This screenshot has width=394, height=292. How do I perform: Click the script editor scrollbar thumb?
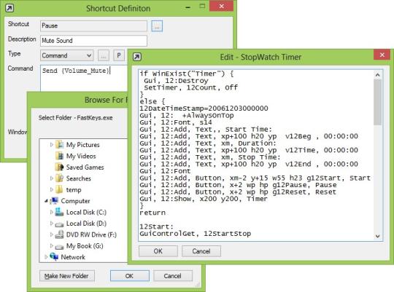377,102
